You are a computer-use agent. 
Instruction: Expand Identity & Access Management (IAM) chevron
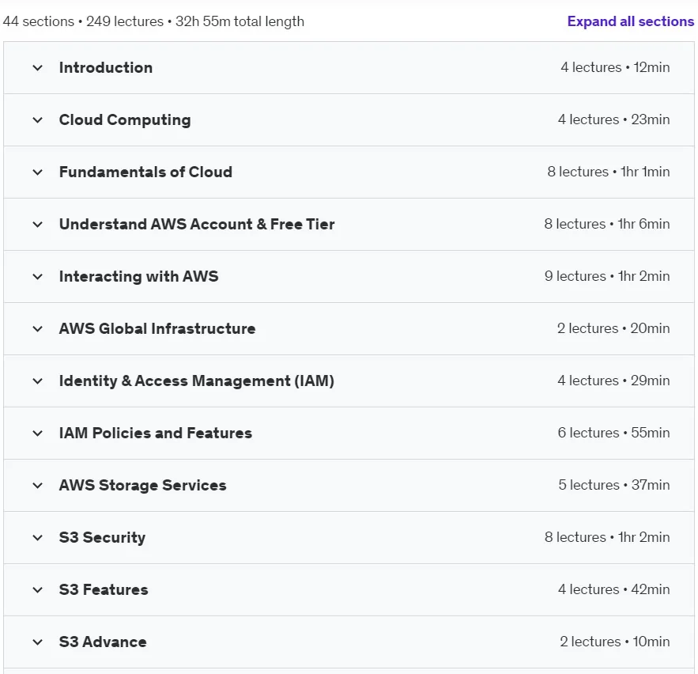coord(38,381)
